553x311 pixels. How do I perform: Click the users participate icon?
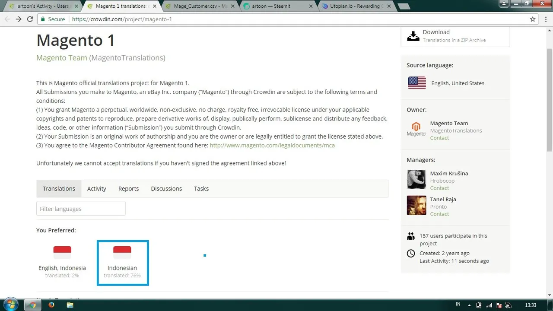411,236
